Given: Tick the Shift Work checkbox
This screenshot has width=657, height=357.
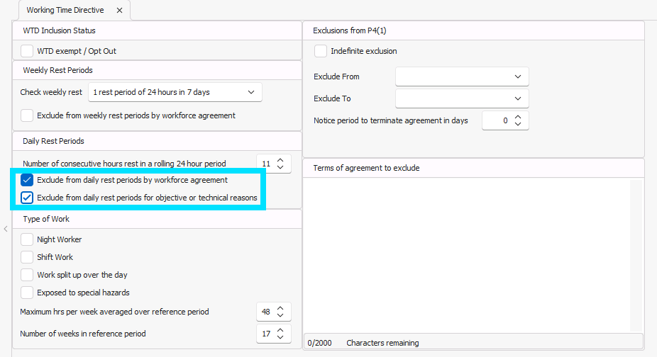Looking at the screenshot, I should point(27,257).
